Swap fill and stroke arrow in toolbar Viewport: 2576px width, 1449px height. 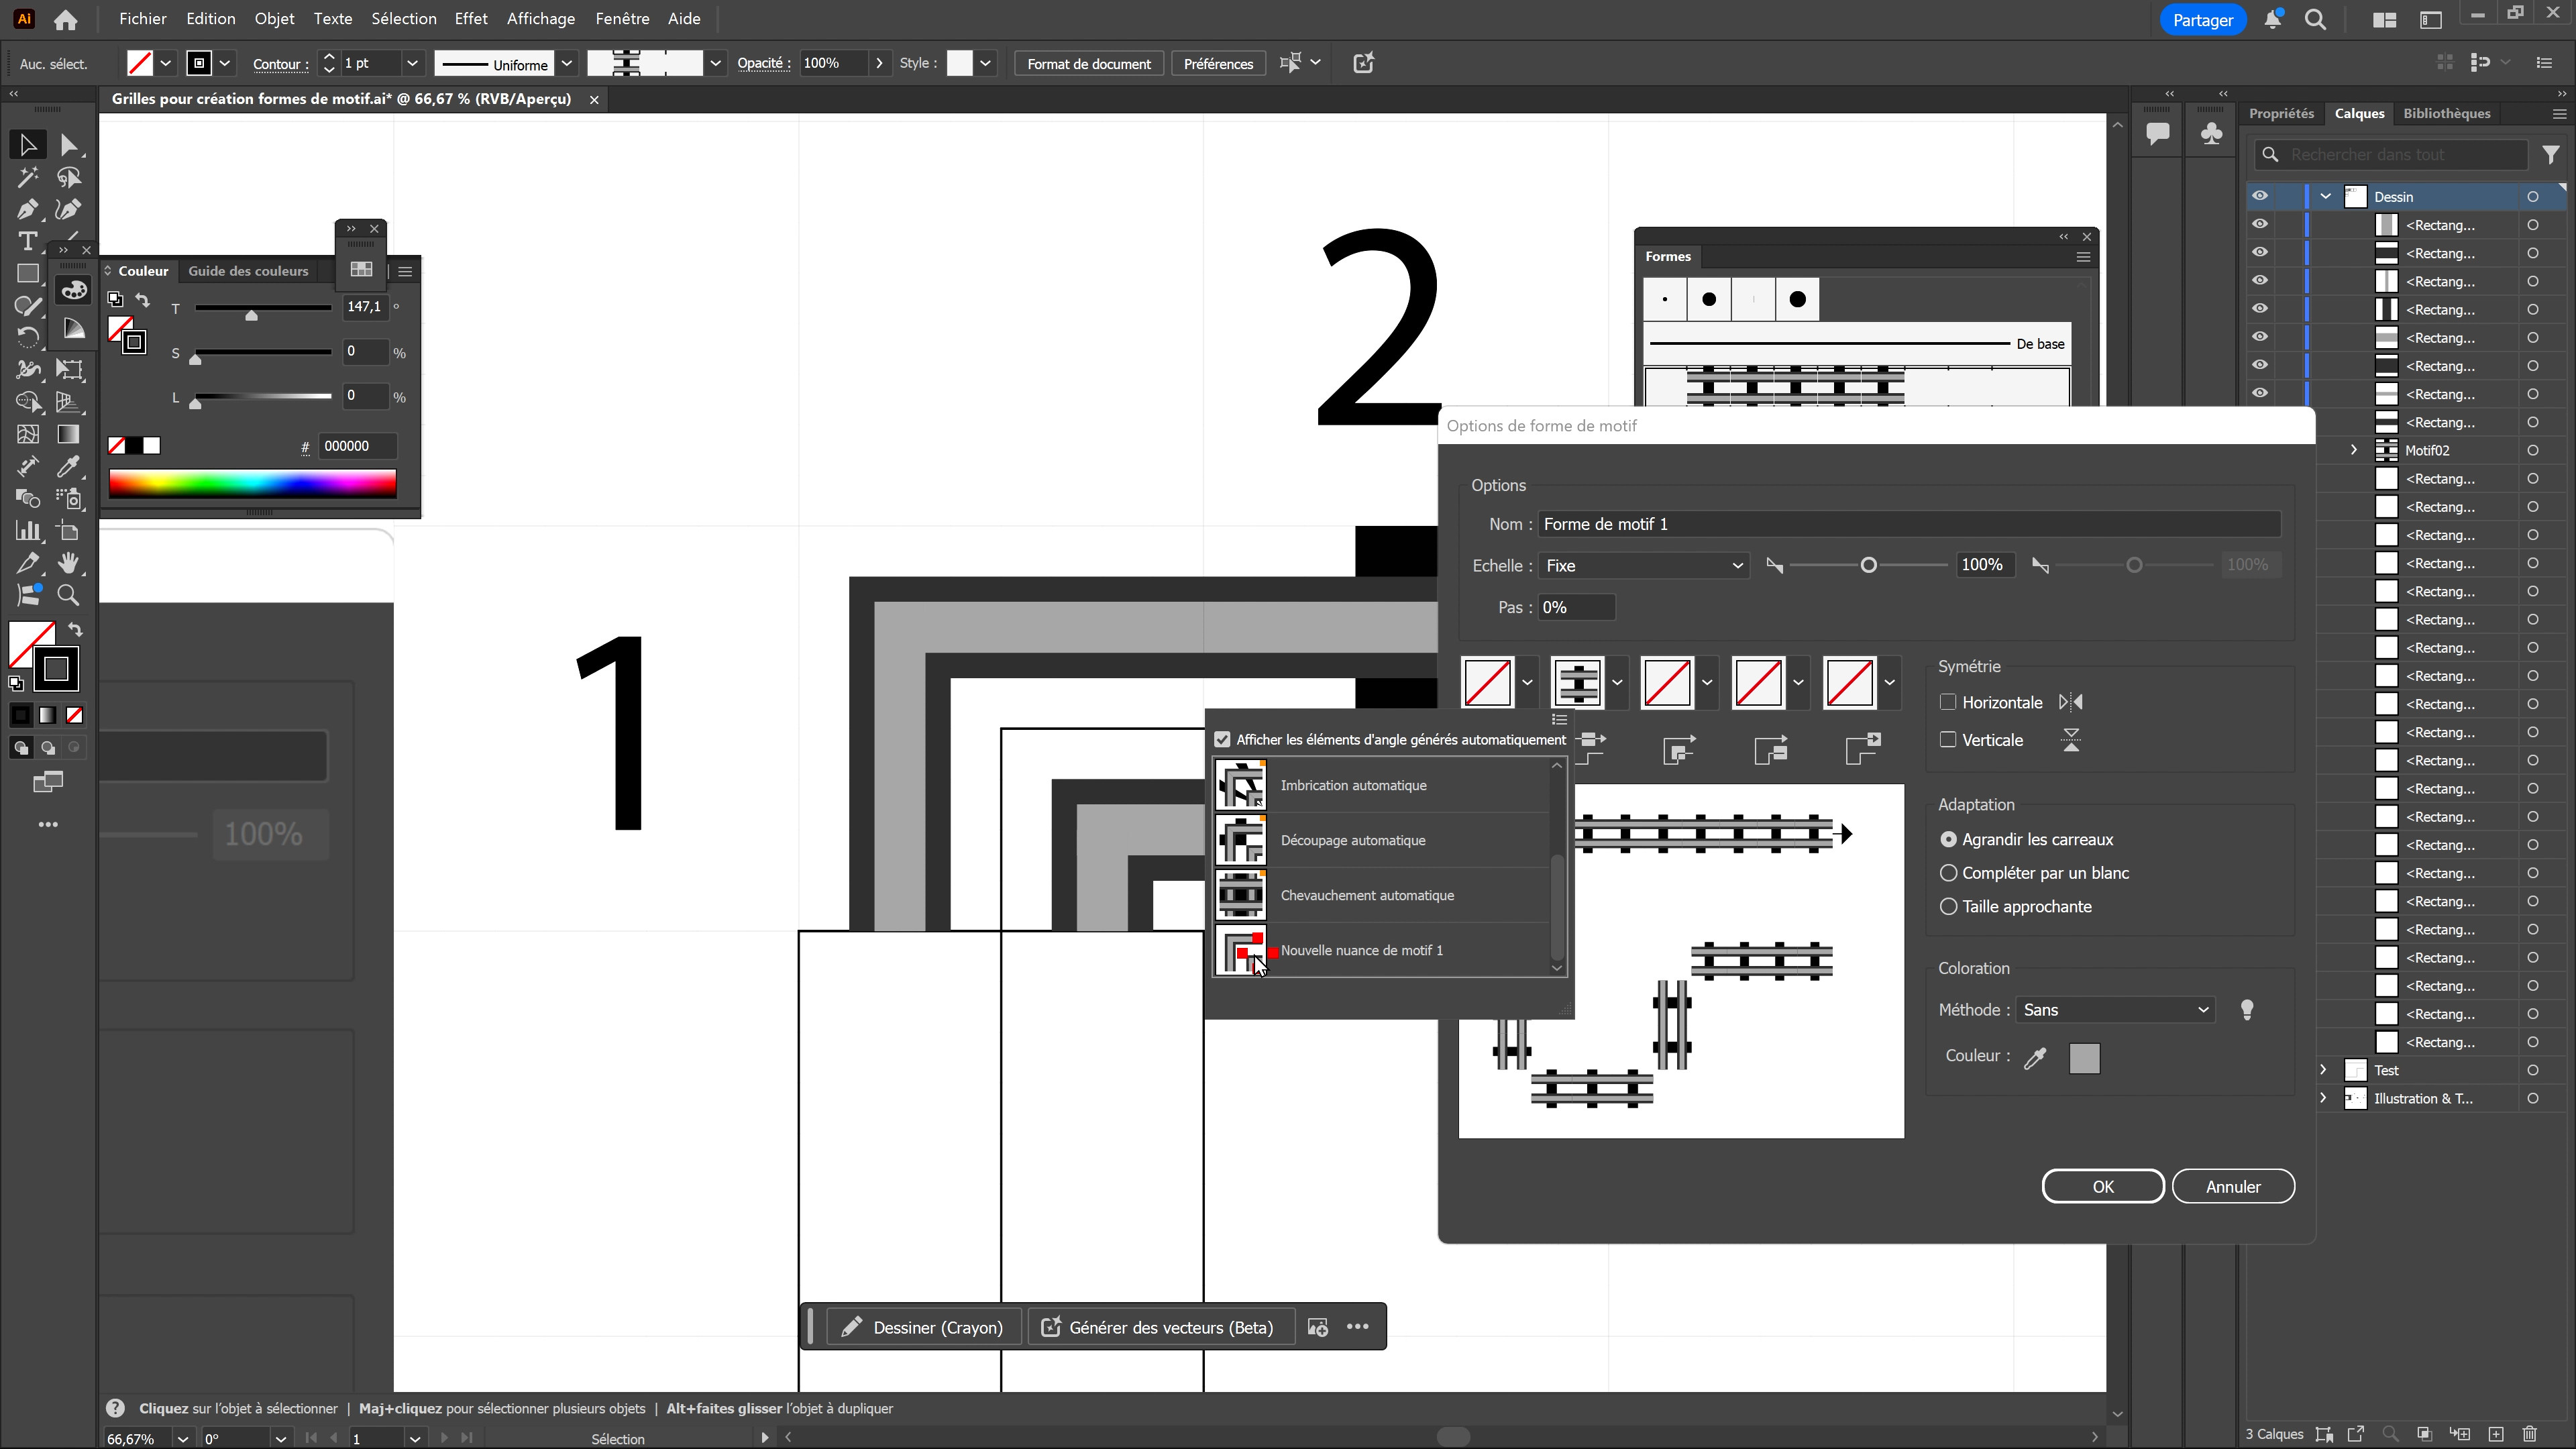coord(75,630)
